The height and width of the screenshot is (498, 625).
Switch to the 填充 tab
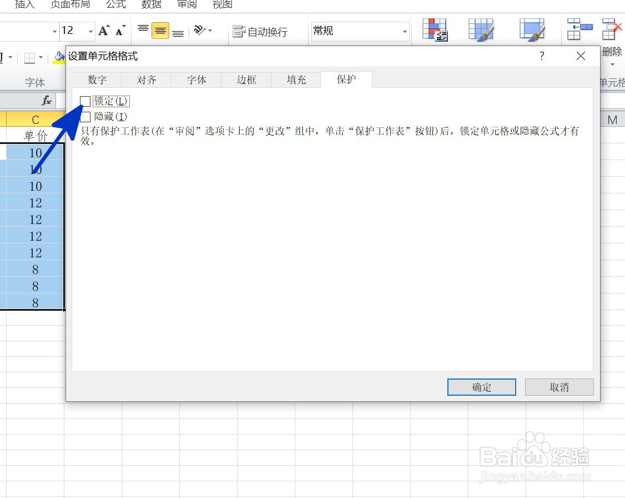click(x=296, y=80)
